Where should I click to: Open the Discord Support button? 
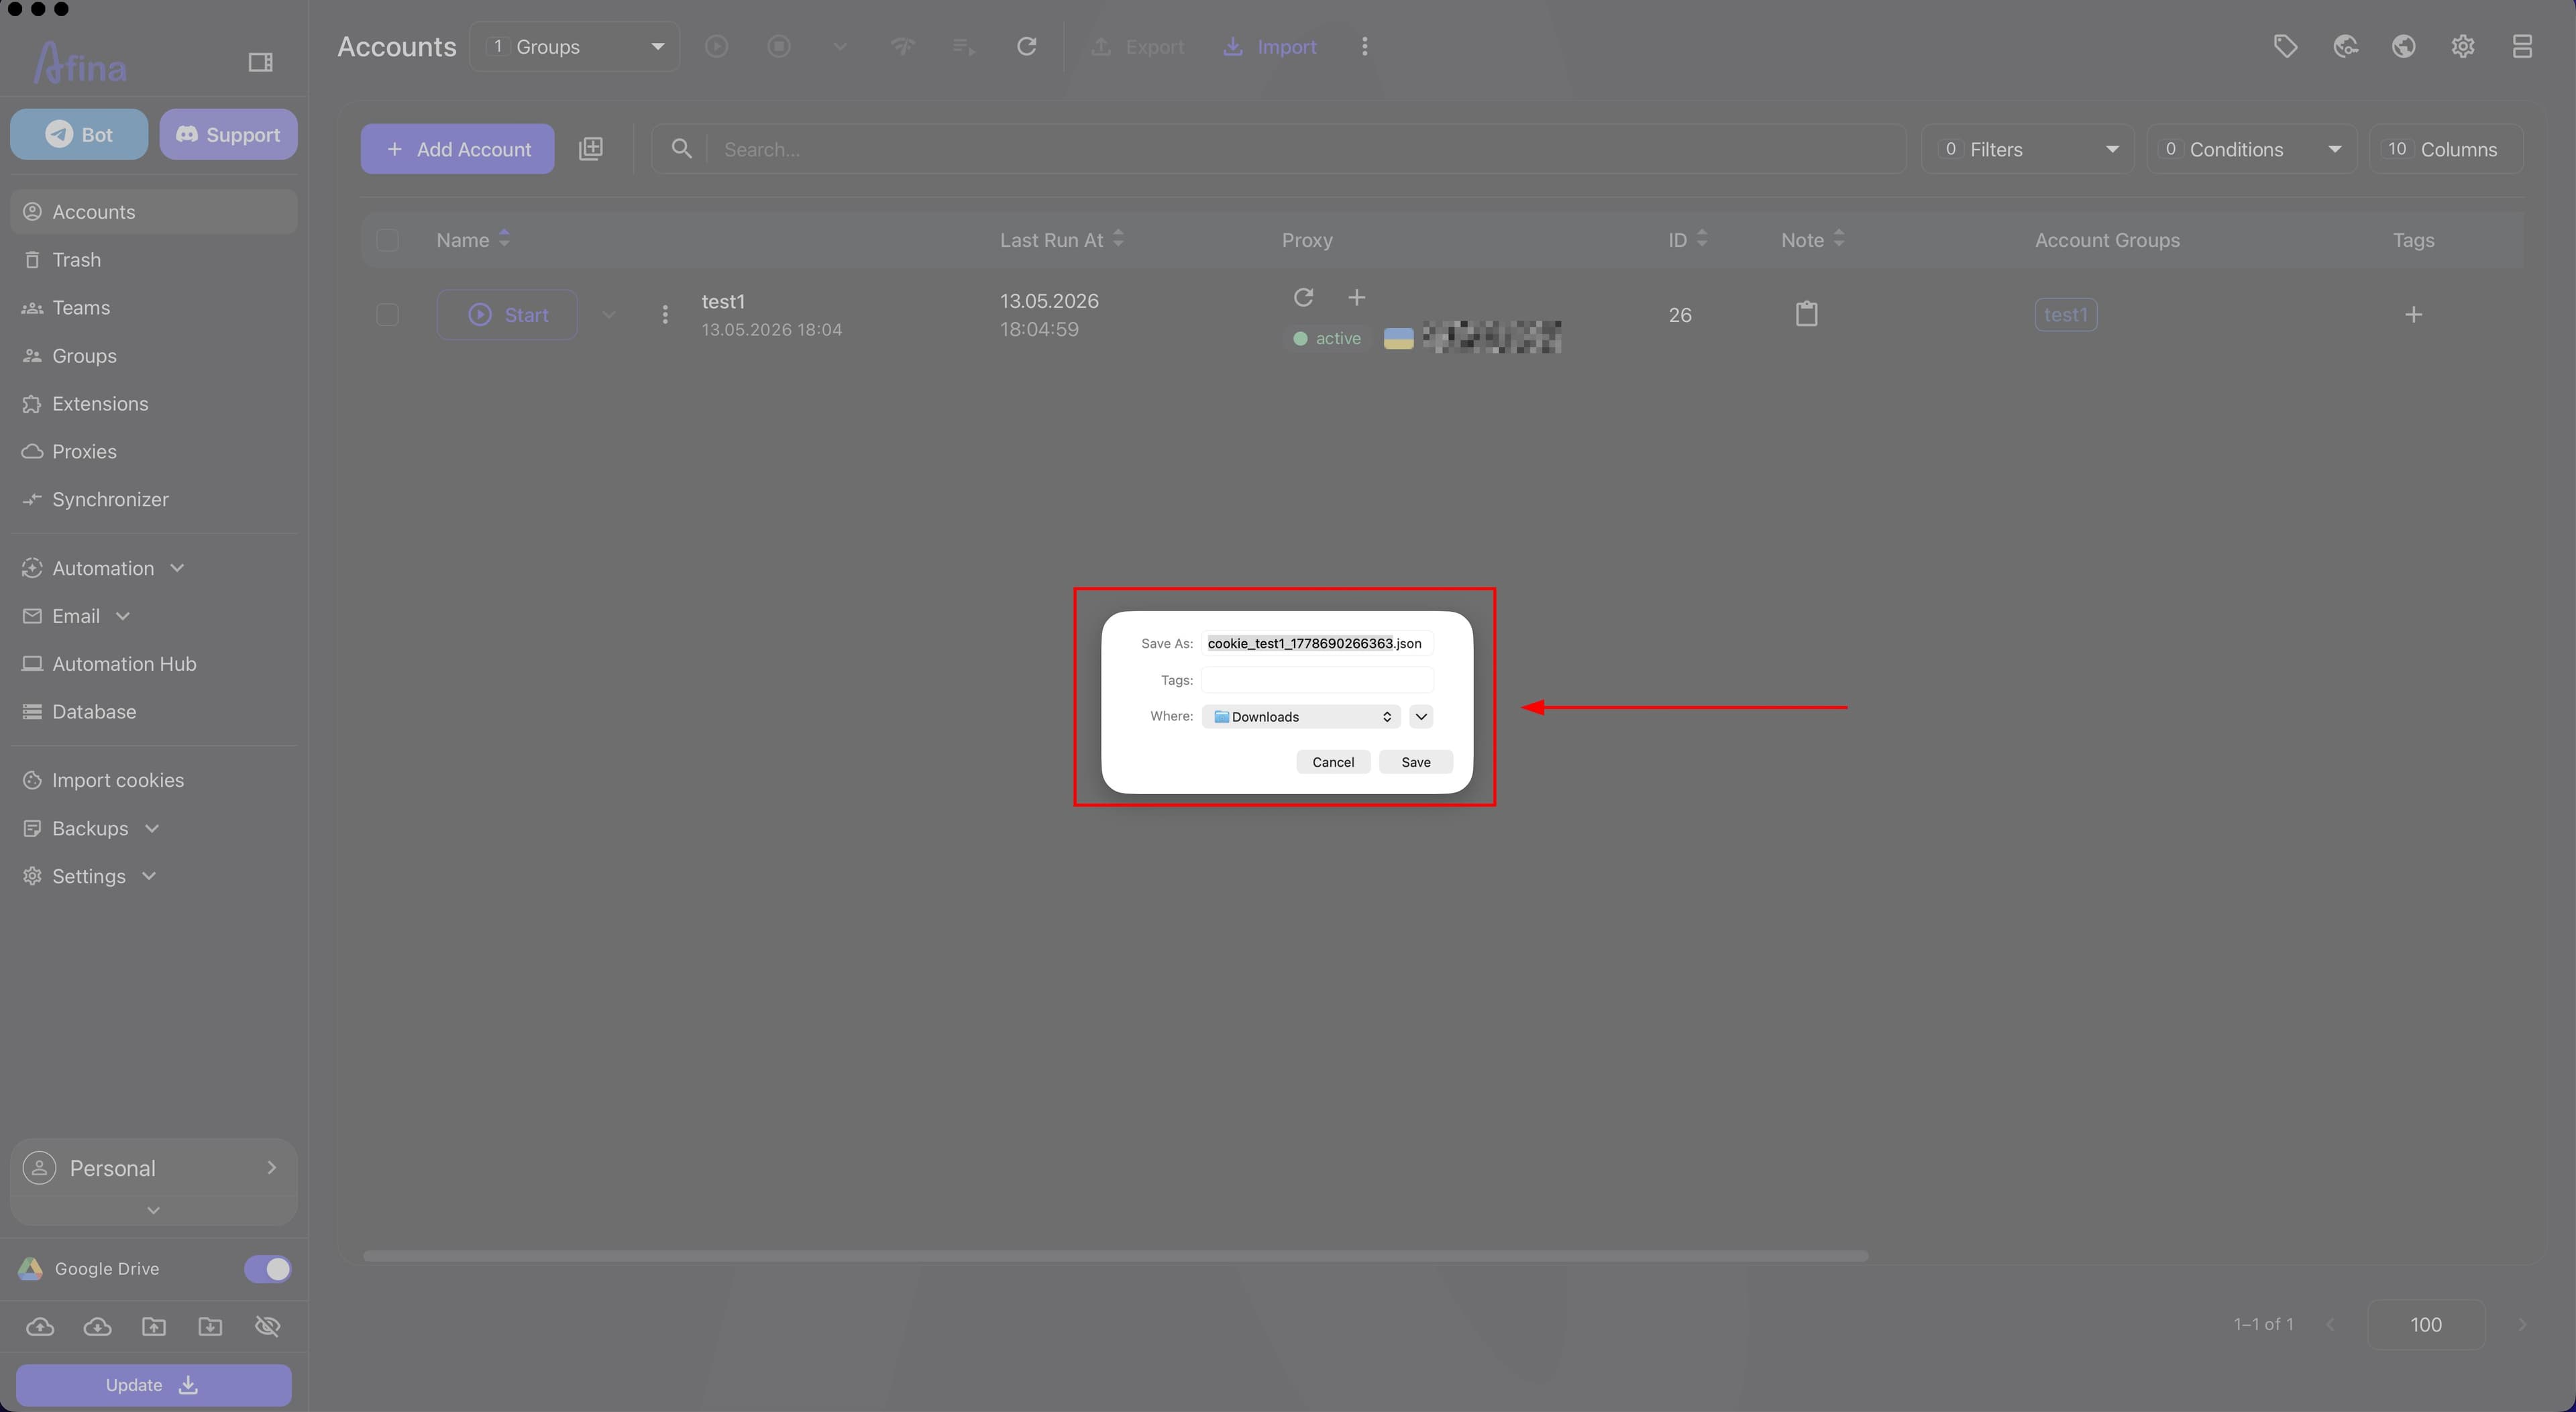click(228, 135)
